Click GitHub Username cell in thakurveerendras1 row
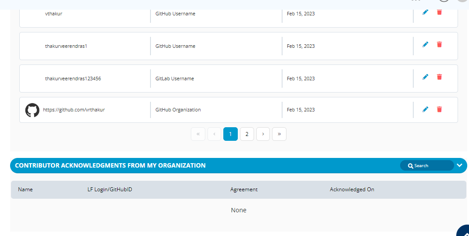The image size is (469, 236). coord(175,46)
